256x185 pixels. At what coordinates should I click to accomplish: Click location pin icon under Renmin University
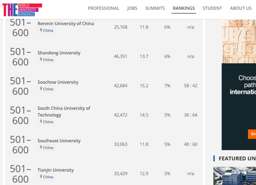[41, 30]
